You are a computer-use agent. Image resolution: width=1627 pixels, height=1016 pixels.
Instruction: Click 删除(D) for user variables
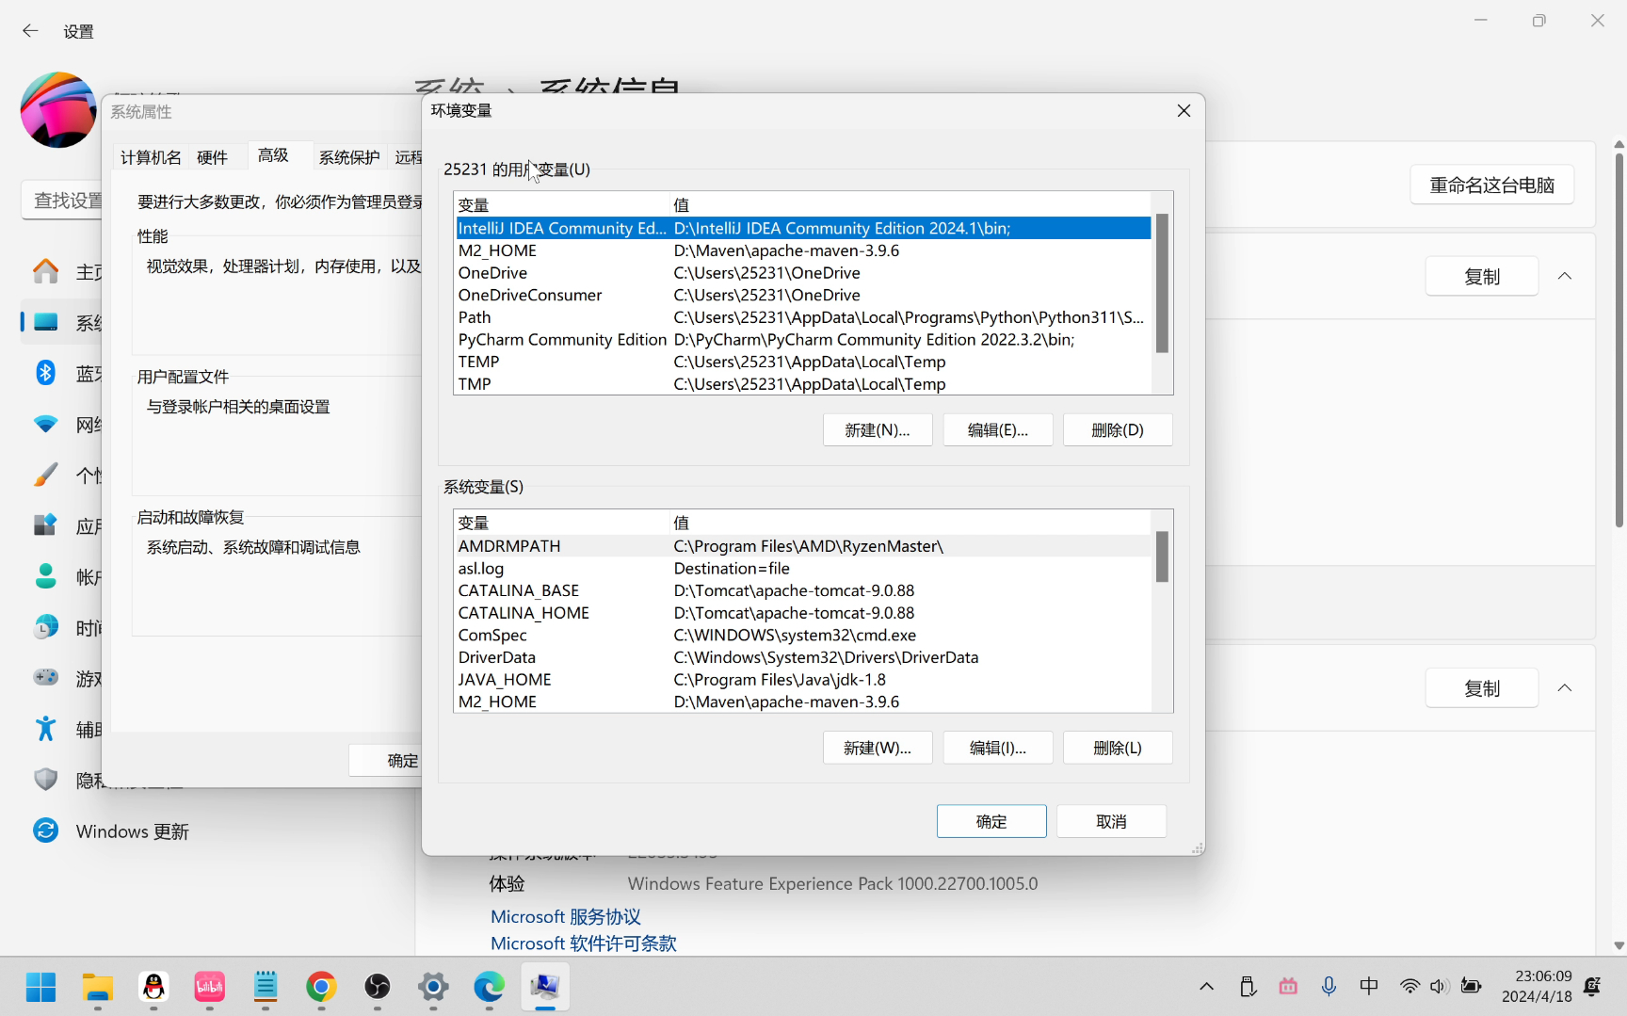click(x=1118, y=430)
